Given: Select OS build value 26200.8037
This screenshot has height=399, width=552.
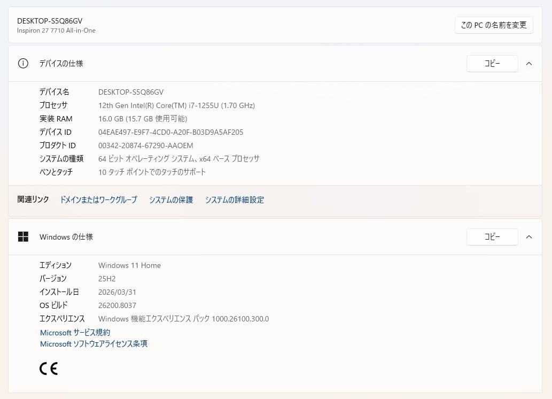Looking at the screenshot, I should (x=117, y=305).
